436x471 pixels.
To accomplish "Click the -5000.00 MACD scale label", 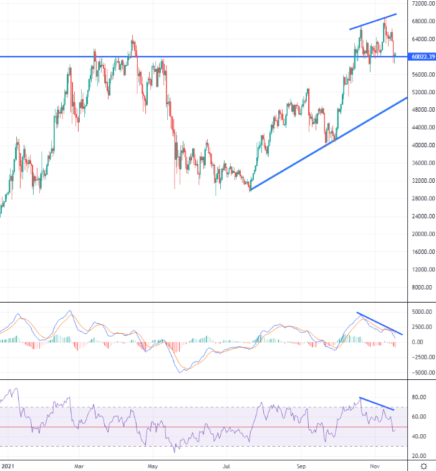I will tap(422, 373).
